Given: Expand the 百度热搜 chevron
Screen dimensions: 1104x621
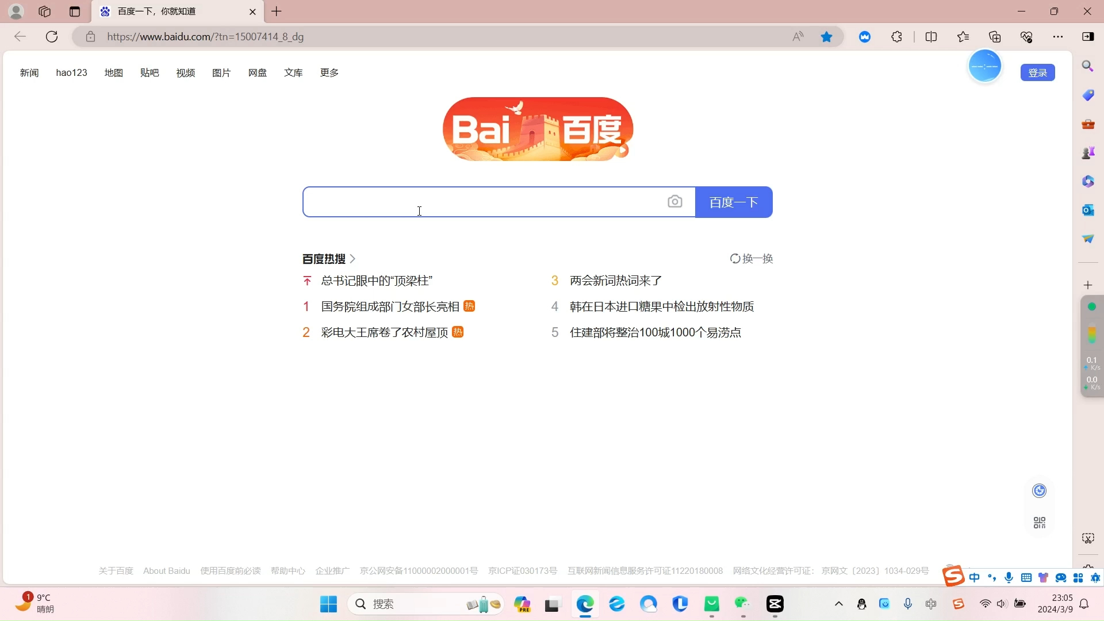Looking at the screenshot, I should [352, 259].
